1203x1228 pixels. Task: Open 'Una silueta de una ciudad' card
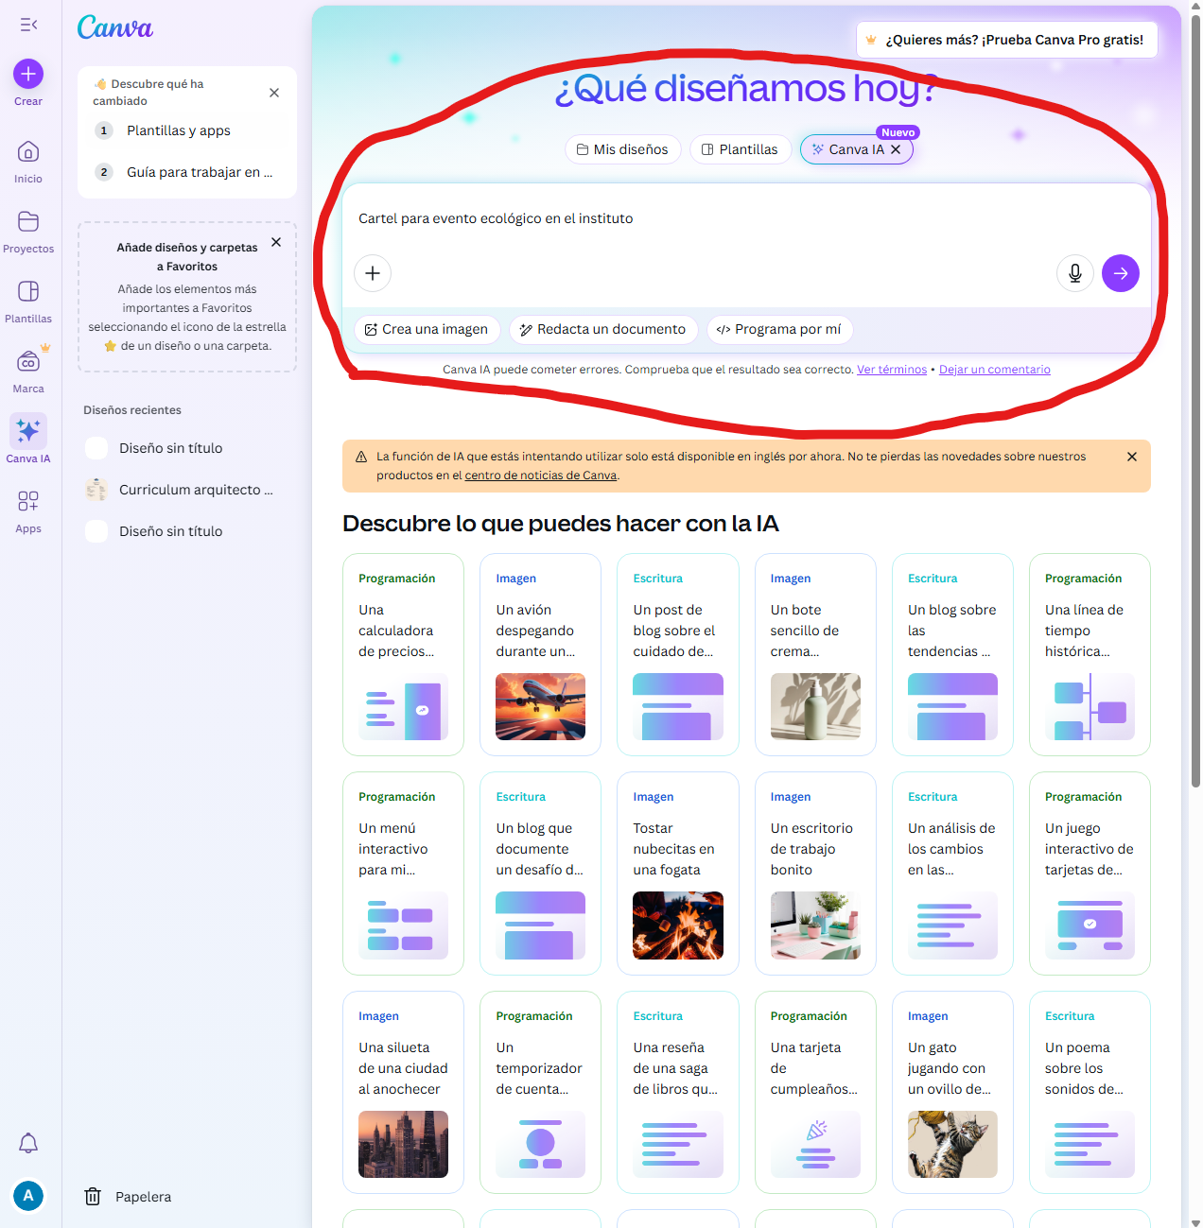403,1093
